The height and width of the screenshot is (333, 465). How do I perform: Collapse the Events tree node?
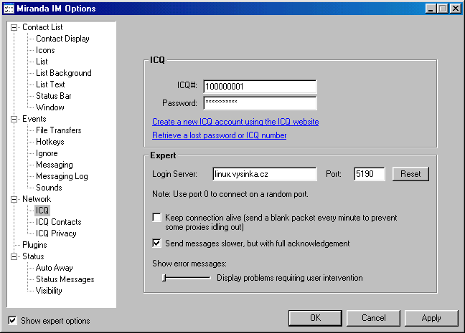click(x=14, y=120)
